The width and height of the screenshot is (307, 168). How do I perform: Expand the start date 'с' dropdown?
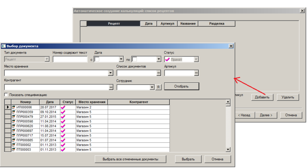click(x=121, y=59)
